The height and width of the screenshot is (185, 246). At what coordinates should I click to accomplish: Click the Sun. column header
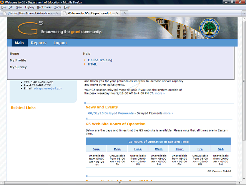pos(96,149)
